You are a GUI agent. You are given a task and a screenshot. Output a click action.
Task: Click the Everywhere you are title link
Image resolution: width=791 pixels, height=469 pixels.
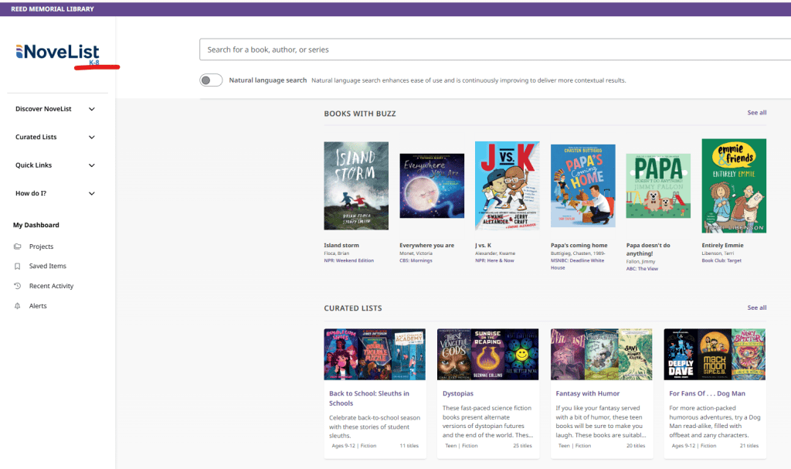(x=426, y=246)
